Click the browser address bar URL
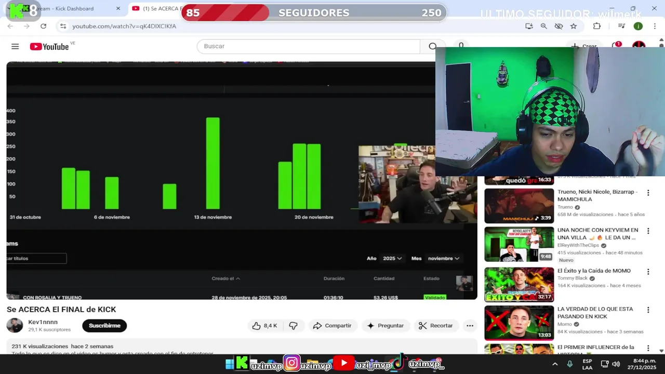The height and width of the screenshot is (374, 665). tap(124, 26)
